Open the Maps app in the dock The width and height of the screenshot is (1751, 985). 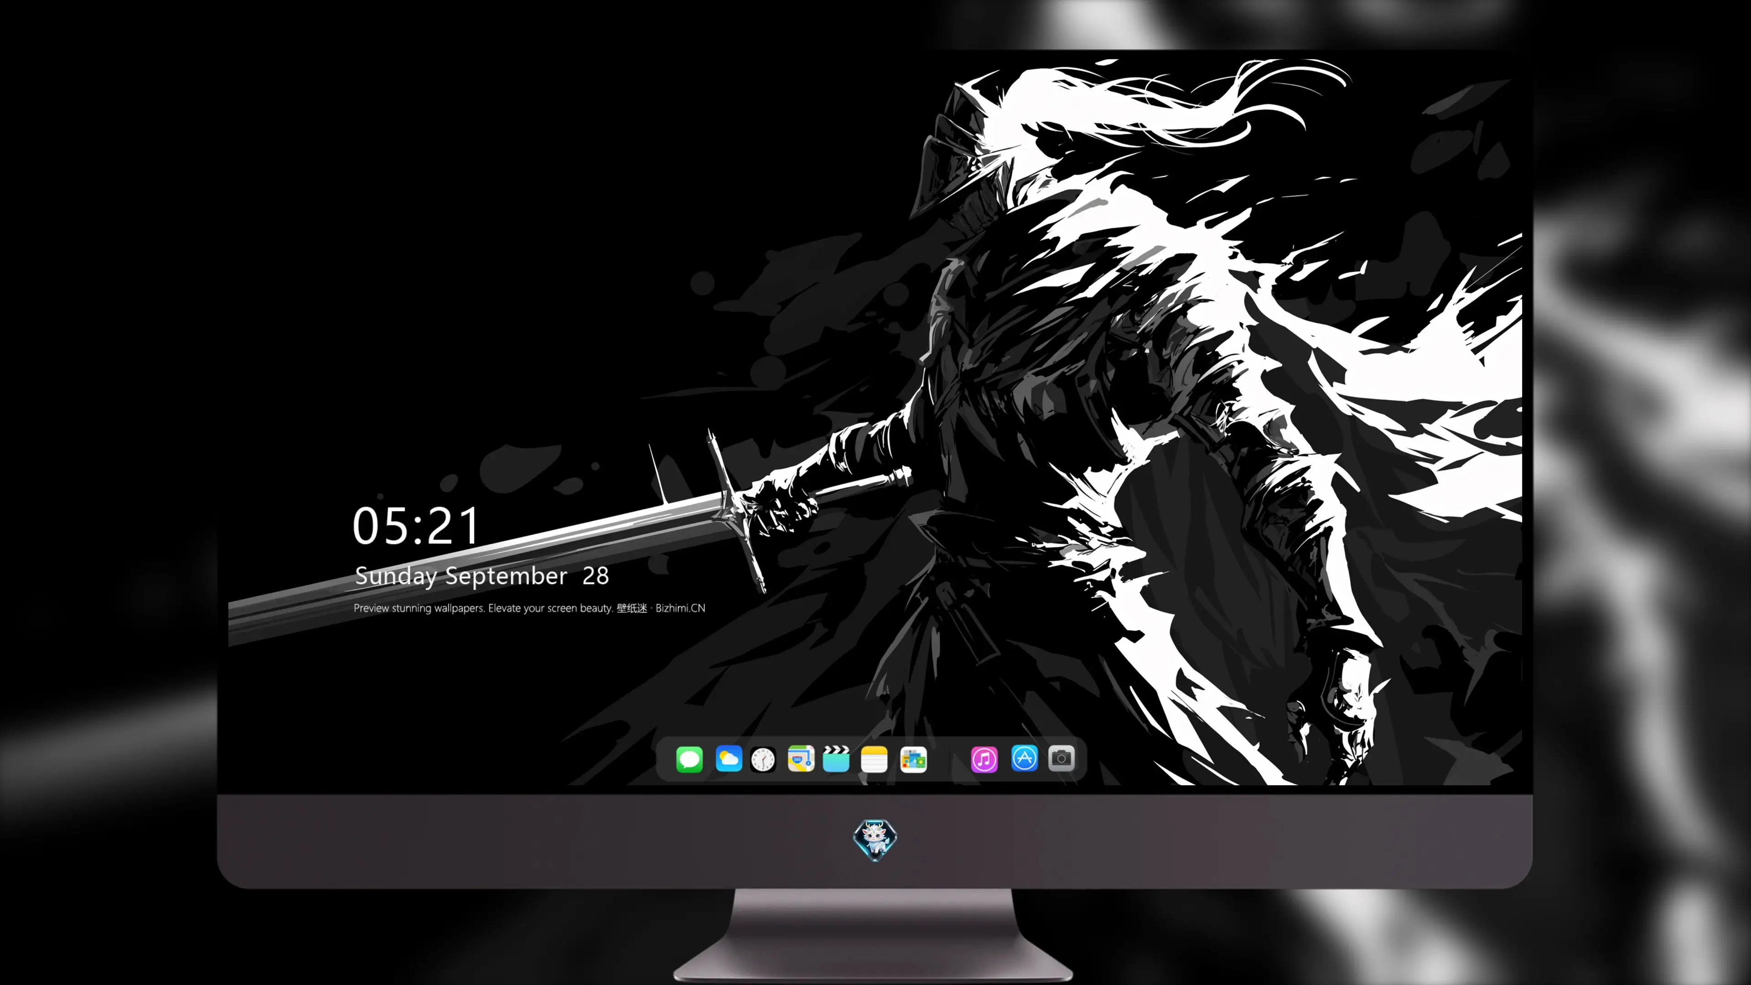tap(801, 759)
